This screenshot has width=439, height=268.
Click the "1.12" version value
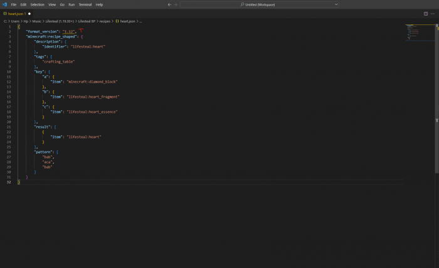pos(68,31)
